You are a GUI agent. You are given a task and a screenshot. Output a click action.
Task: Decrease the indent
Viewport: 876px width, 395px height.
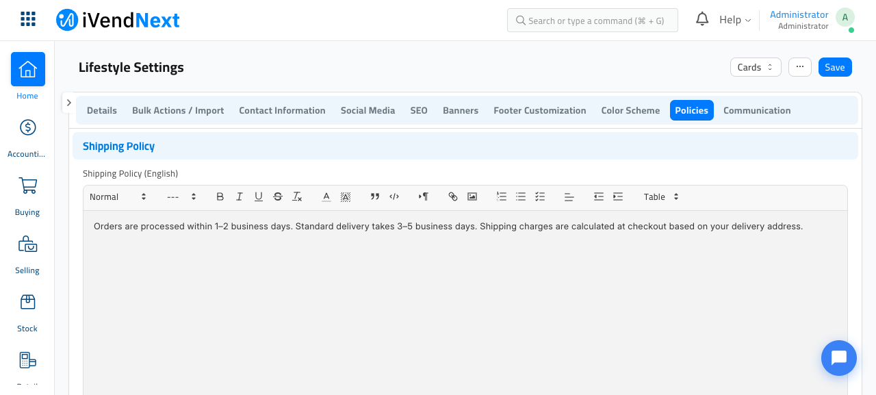tap(599, 196)
